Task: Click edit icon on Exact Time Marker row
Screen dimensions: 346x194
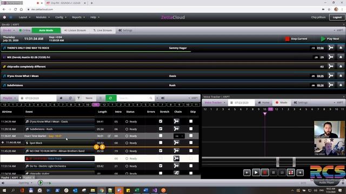Action: [109, 136]
